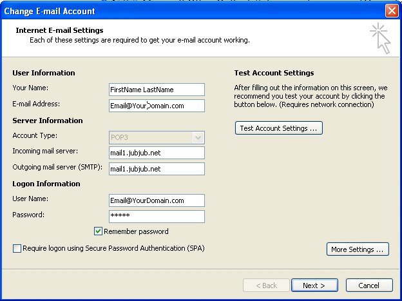Enable Require logon using SPA checkbox
Viewport: 402px width, 301px height.
tap(17, 248)
